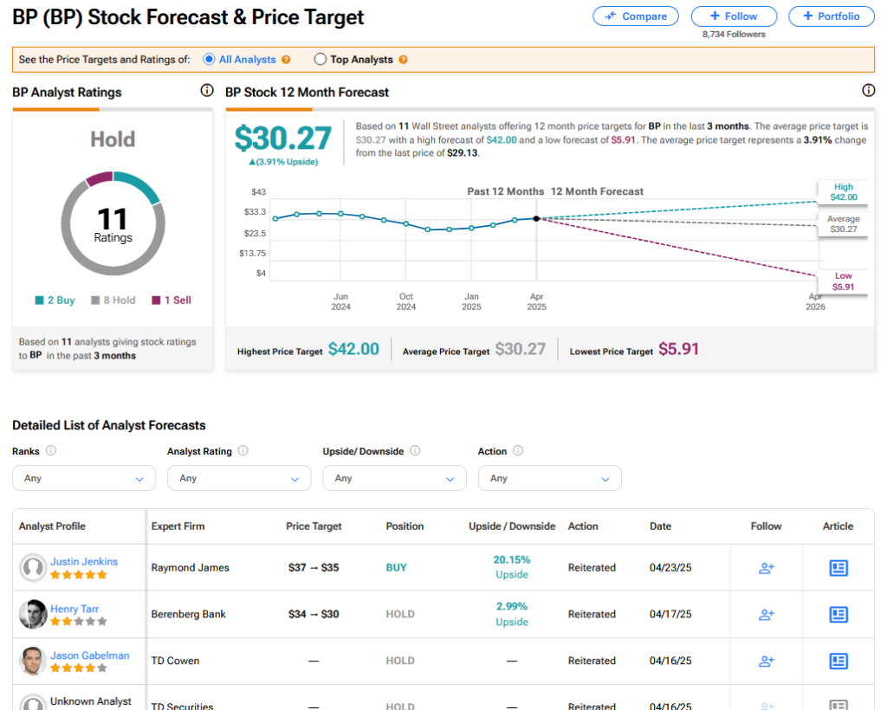Screen dimensions: 887x710
Task: Expand the Action filter dropdown
Action: point(549,478)
